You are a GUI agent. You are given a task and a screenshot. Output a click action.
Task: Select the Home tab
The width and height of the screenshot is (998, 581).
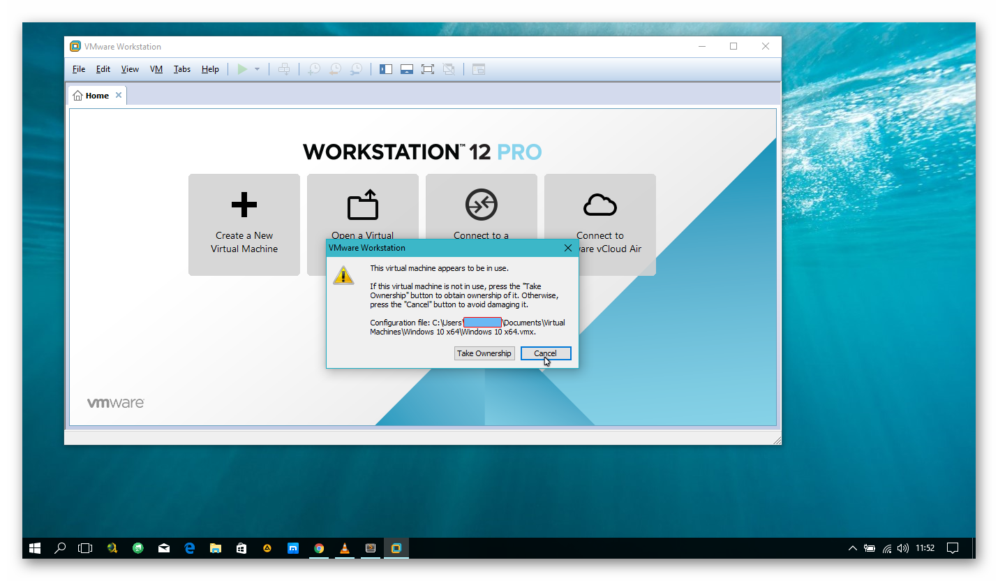click(97, 96)
